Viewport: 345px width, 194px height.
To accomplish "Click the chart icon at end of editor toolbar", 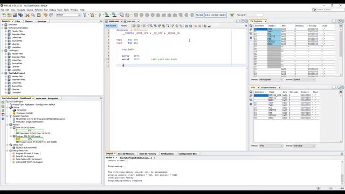I will point(209,26).
